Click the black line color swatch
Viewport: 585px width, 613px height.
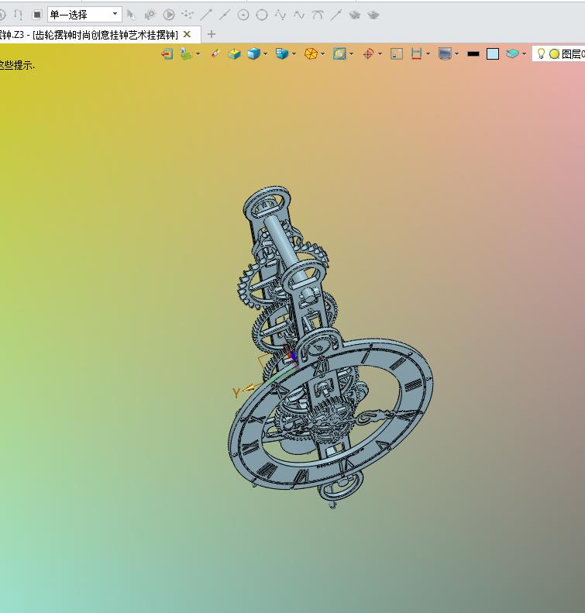tap(473, 54)
